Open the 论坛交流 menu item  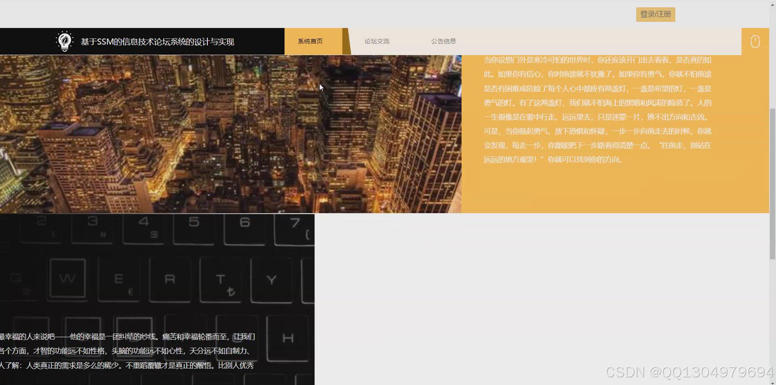coord(377,41)
